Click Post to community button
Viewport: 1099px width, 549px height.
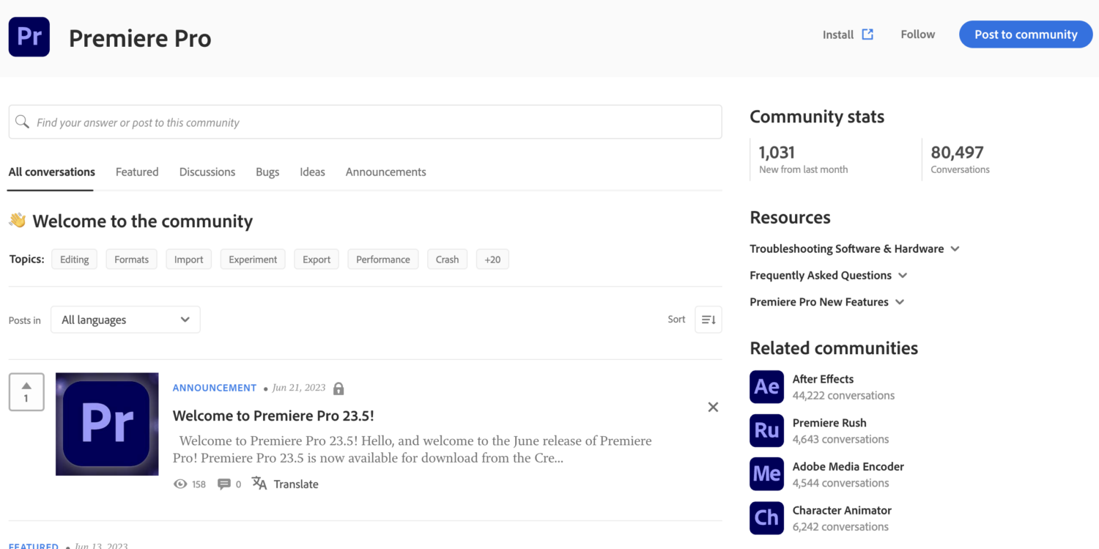click(1026, 34)
